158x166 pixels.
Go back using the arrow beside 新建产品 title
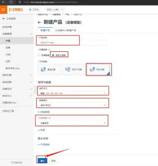click(x=40, y=22)
